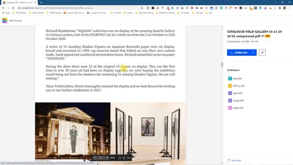The image size is (293, 165).
Task: Click the vertical scrollbar thumb of PDF viewer
Action: coord(222,65)
